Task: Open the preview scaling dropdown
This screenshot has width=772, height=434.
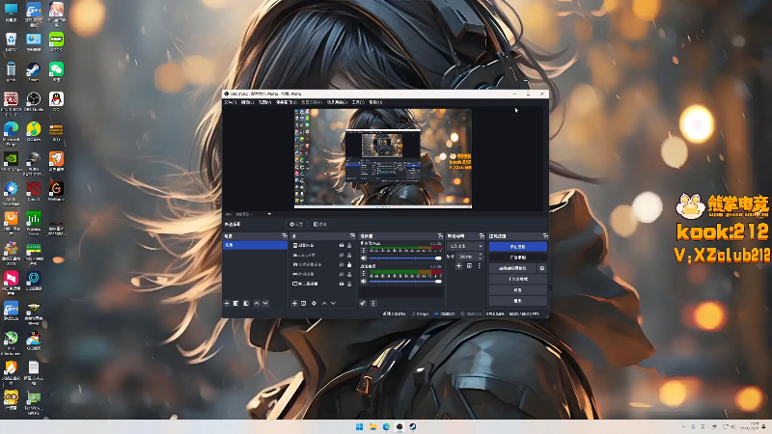Action: click(x=254, y=214)
